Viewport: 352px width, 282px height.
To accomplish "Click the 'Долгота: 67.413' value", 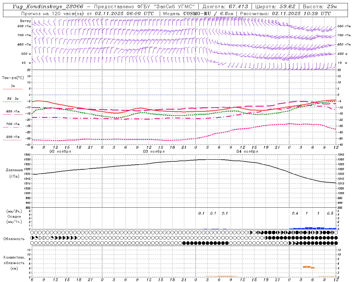I will pyautogui.click(x=225, y=7).
